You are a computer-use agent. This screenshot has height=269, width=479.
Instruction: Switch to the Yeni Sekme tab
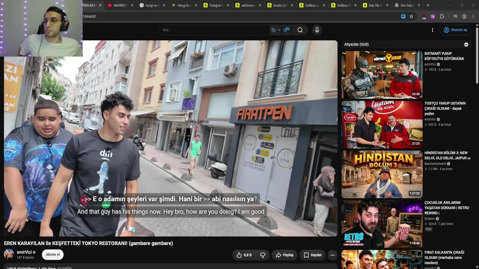pyautogui.click(x=407, y=6)
